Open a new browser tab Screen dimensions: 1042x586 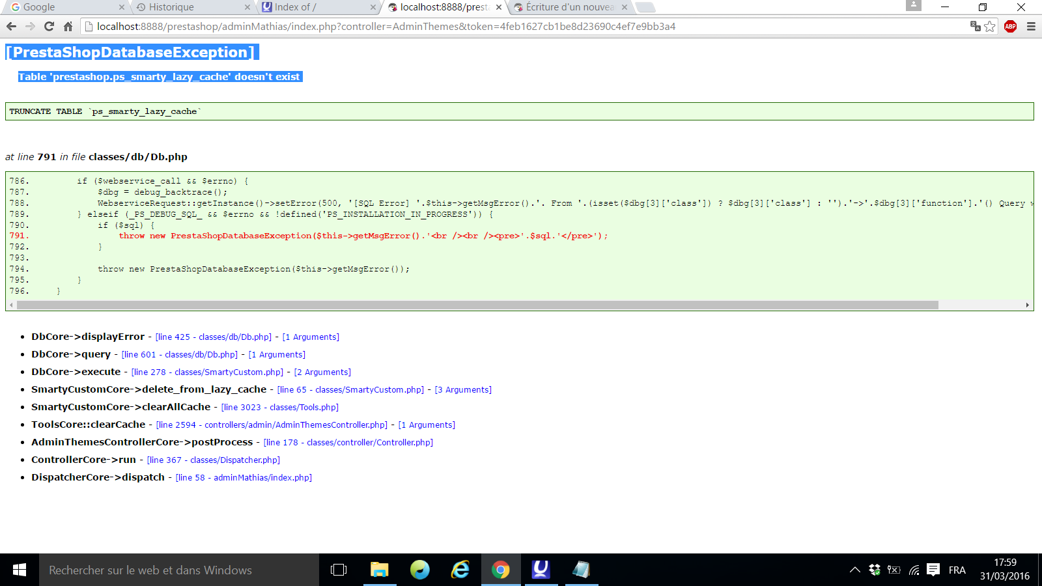(x=645, y=7)
